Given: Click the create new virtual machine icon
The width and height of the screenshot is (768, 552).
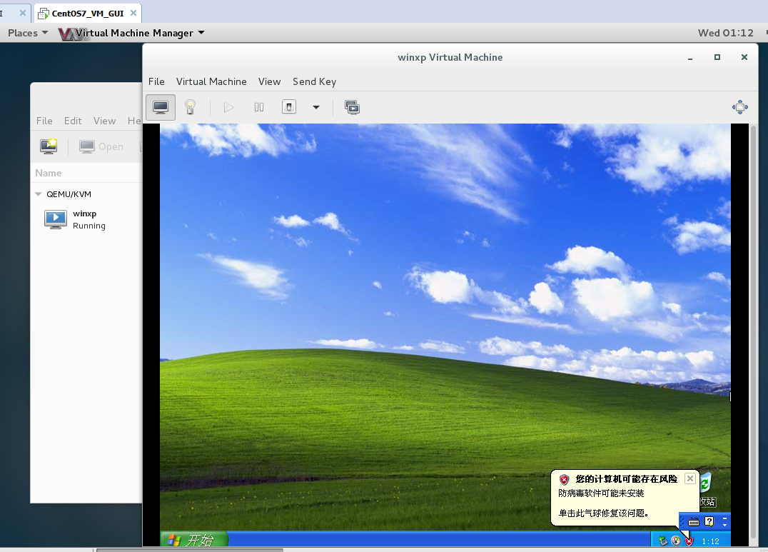Looking at the screenshot, I should pos(49,146).
